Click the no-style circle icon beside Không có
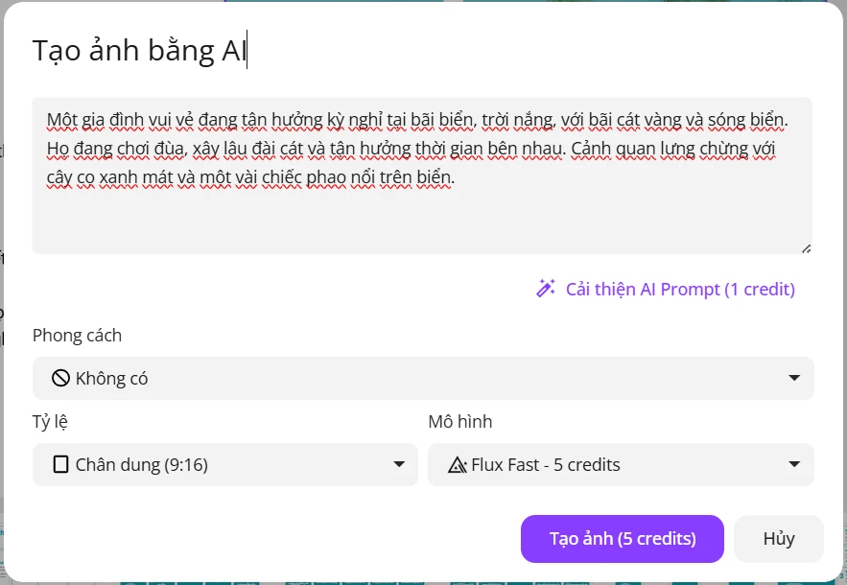 60,378
